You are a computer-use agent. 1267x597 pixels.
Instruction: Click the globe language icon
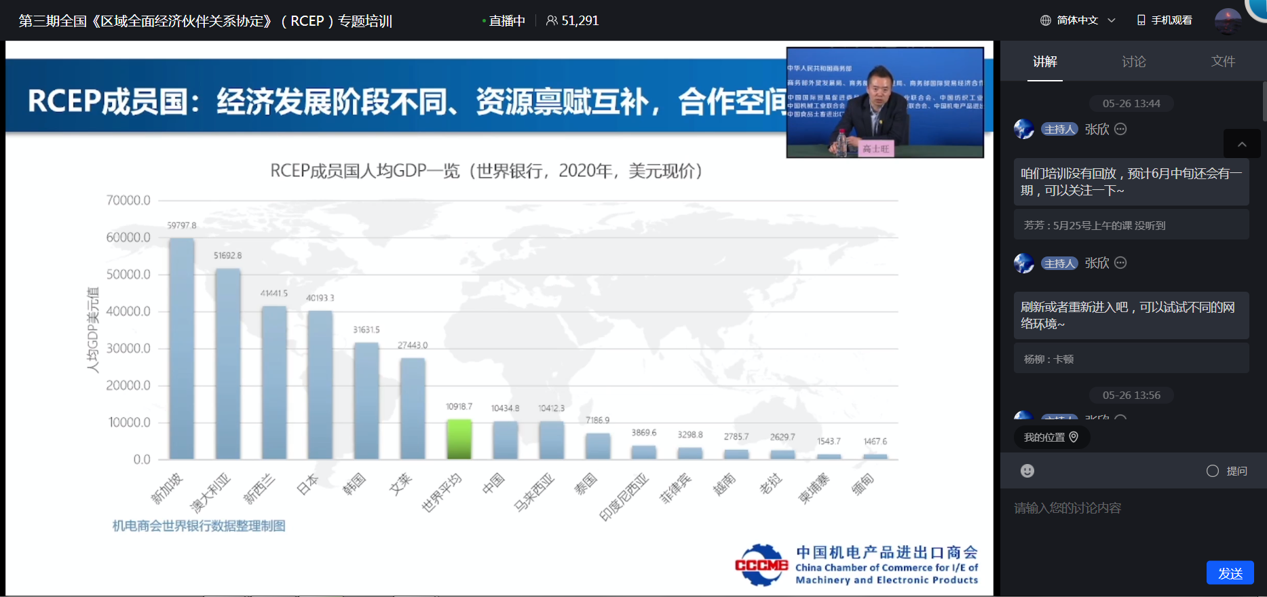point(1046,20)
